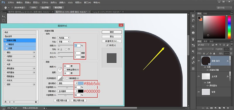Open the layer blend mode dropdown 正常

click(x=205, y=49)
